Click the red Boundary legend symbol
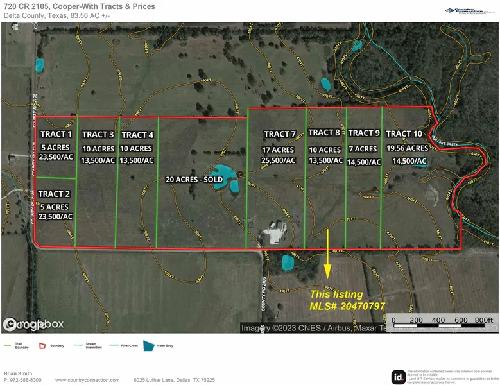Screen dimensions: 500x385 tap(44, 345)
